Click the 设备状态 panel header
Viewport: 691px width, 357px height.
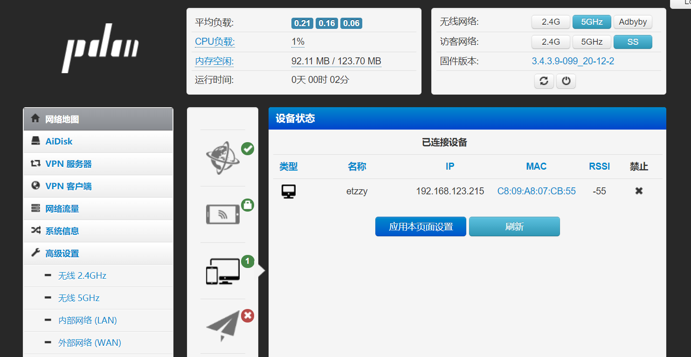point(467,118)
